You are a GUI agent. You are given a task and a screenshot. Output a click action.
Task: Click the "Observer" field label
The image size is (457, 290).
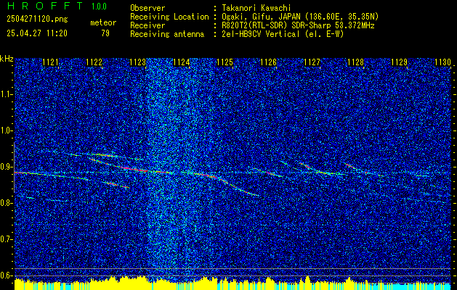point(147,8)
